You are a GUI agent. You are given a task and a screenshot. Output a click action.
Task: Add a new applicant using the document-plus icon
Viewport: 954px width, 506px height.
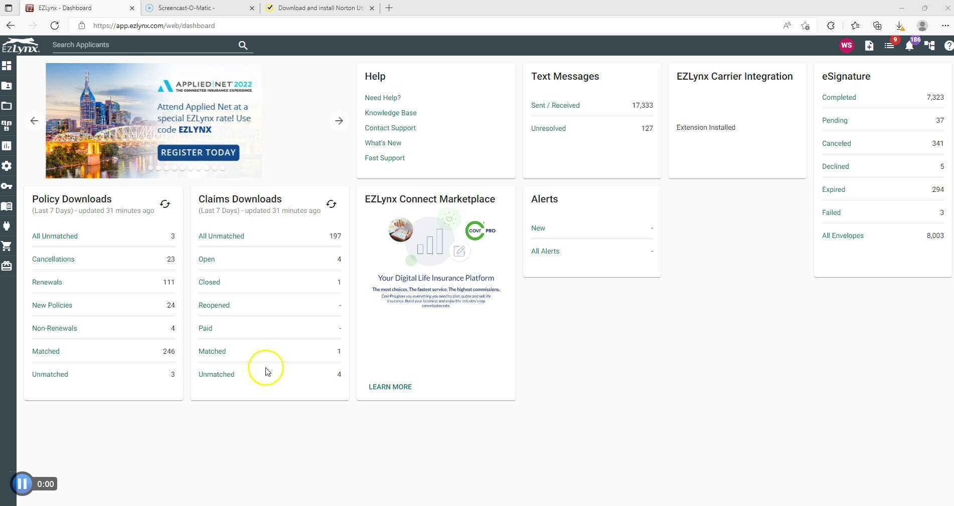[869, 46]
